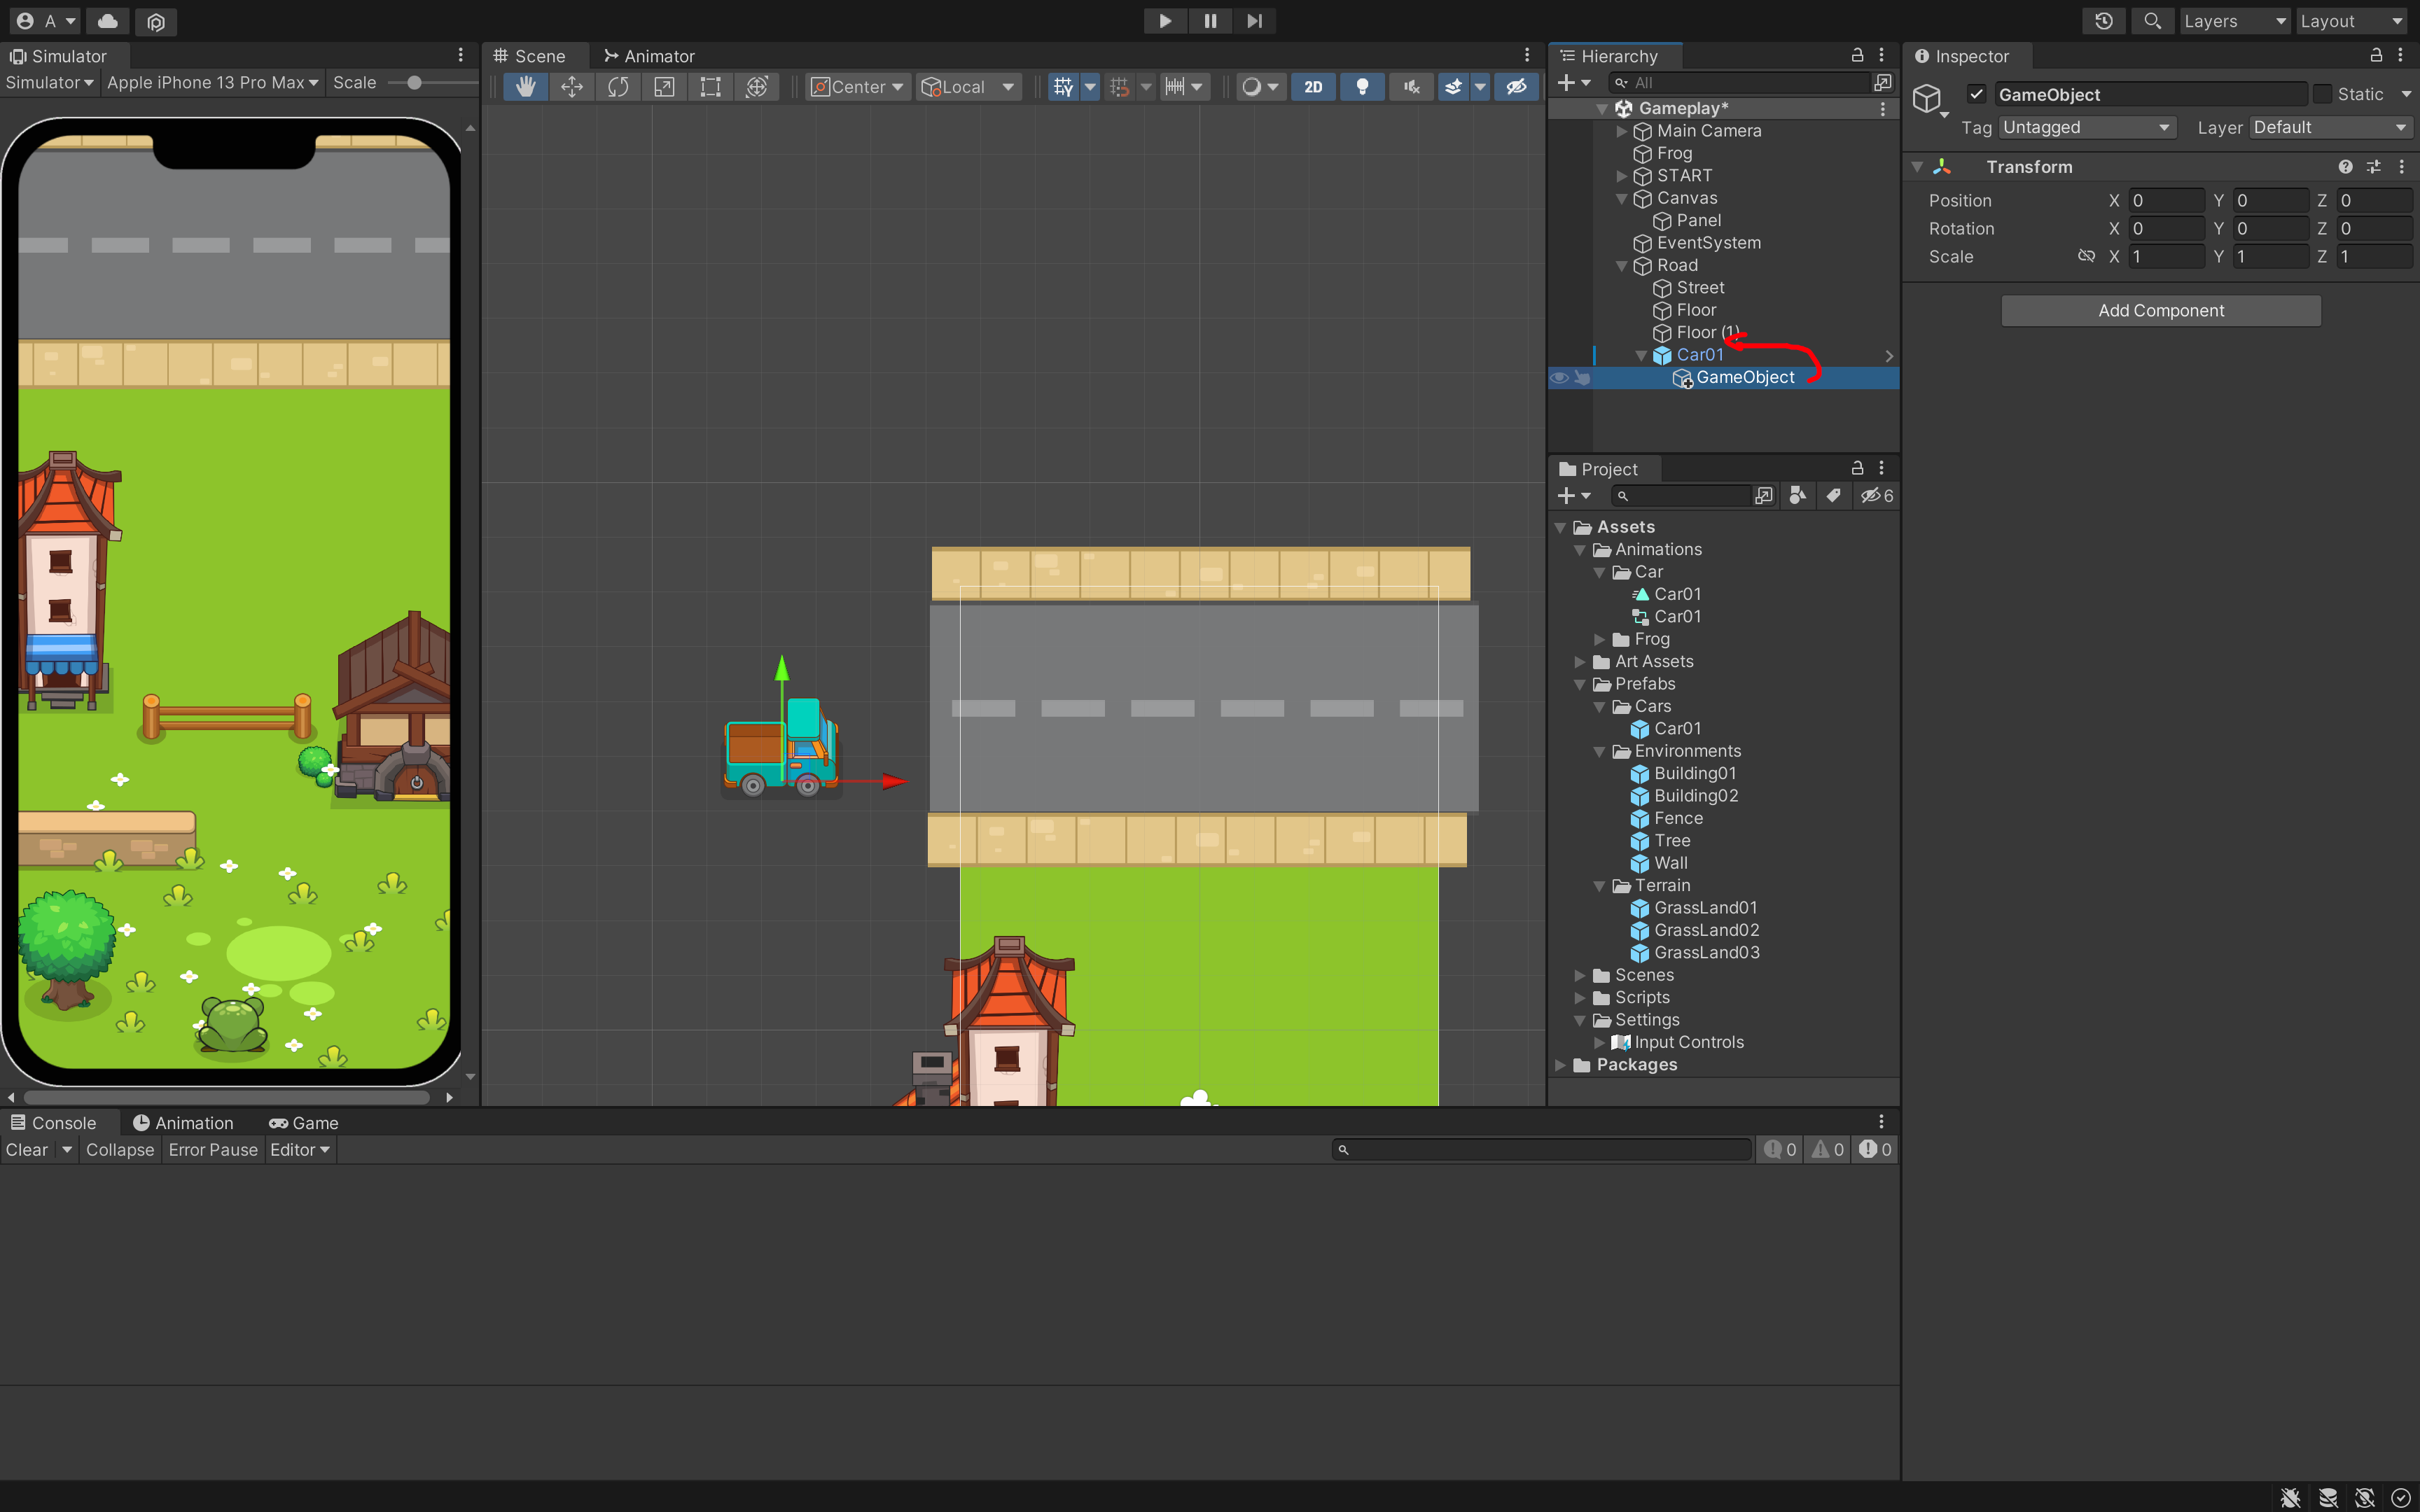Click the Position X input field
This screenshot has width=2420, height=1512.
coord(2166,200)
